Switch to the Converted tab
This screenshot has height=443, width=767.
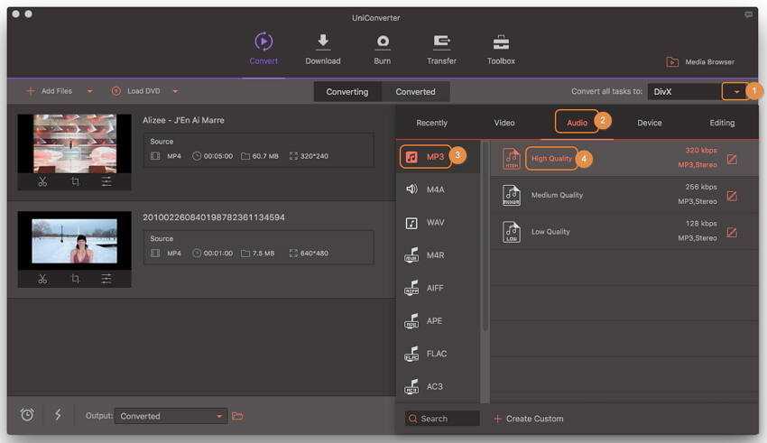click(x=415, y=92)
